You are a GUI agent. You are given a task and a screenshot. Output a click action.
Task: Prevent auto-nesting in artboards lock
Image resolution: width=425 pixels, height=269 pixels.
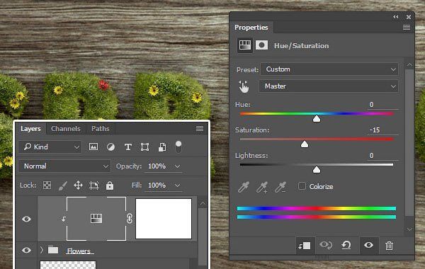[x=94, y=185]
